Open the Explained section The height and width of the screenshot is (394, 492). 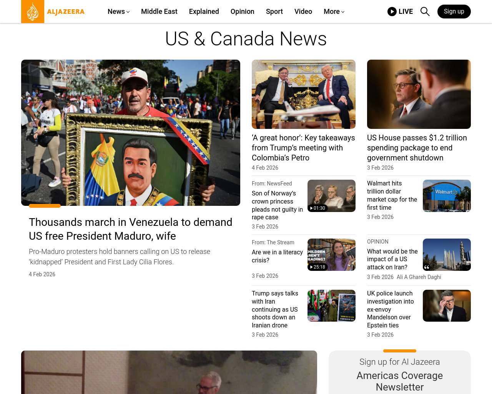pyautogui.click(x=204, y=12)
